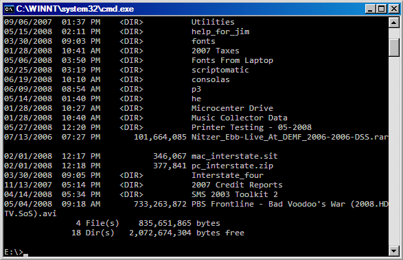
Task: Click the Fonts From Laptop entry
Action: pyautogui.click(x=232, y=60)
